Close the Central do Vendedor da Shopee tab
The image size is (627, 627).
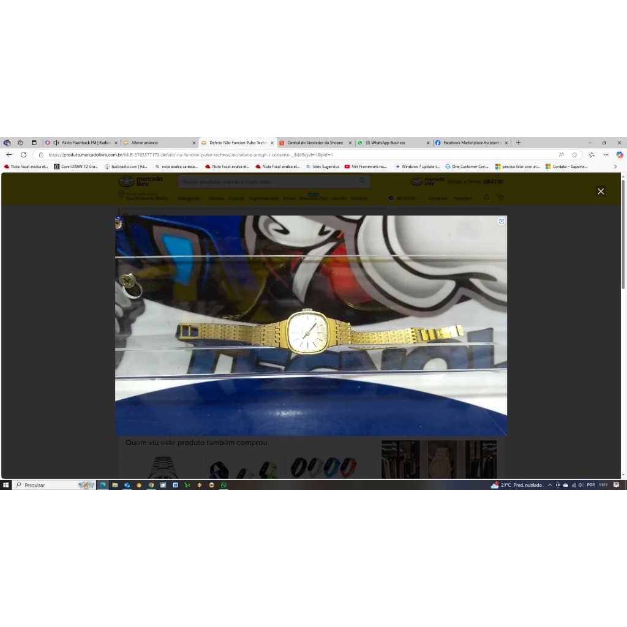pos(350,143)
